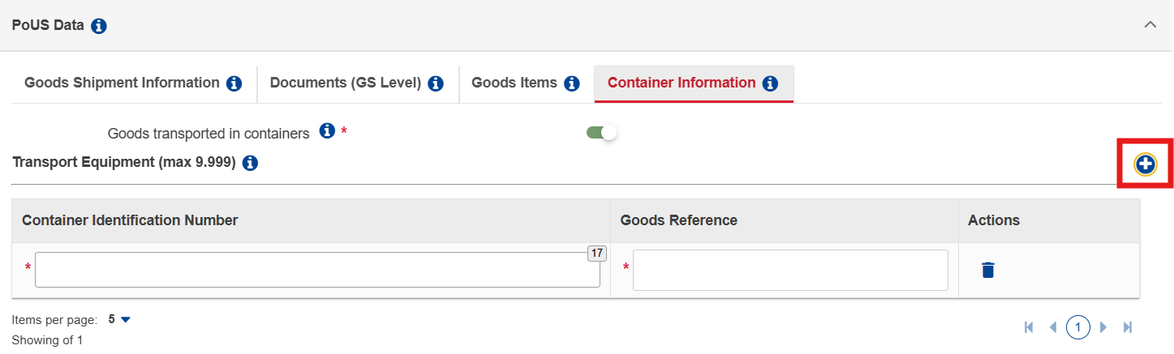
Task: Go to first page of results
Action: pos(1030,327)
